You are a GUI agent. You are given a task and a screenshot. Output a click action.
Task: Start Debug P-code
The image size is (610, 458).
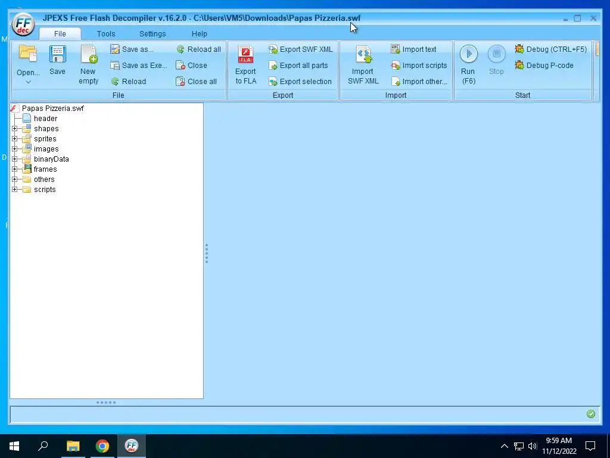[544, 66]
